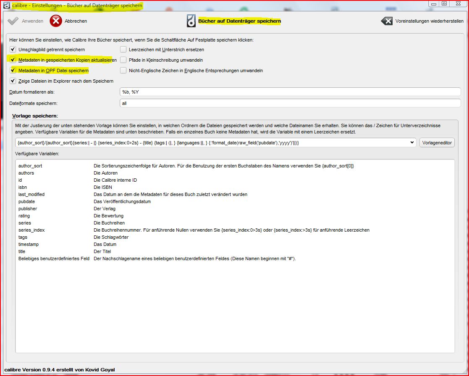
Task: Click inside the save template text field
Action: point(212,143)
